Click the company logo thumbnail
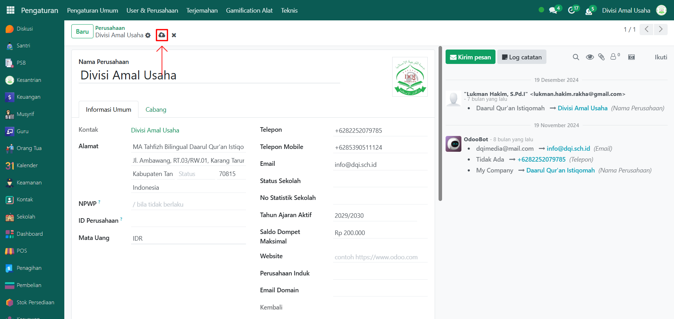Image resolution: width=674 pixels, height=319 pixels. 410,77
